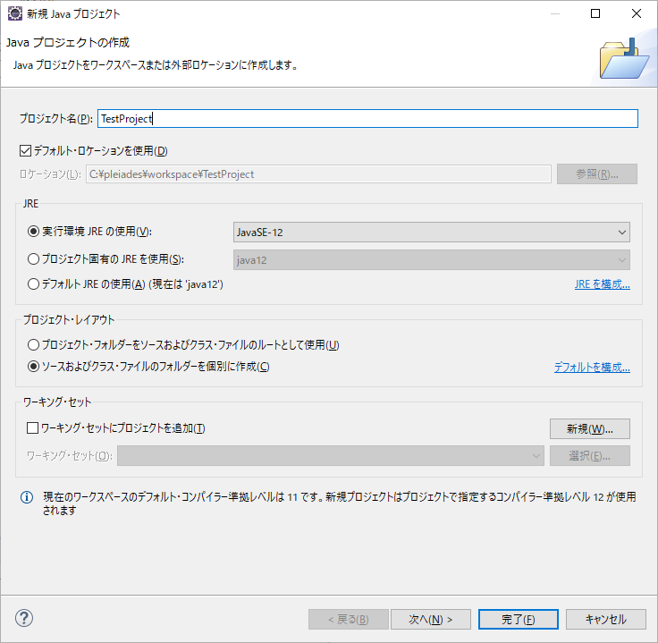Click the 次へ(N) > button
The width and height of the screenshot is (658, 643).
(431, 620)
